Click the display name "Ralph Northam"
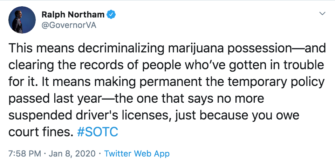 tap(73, 15)
